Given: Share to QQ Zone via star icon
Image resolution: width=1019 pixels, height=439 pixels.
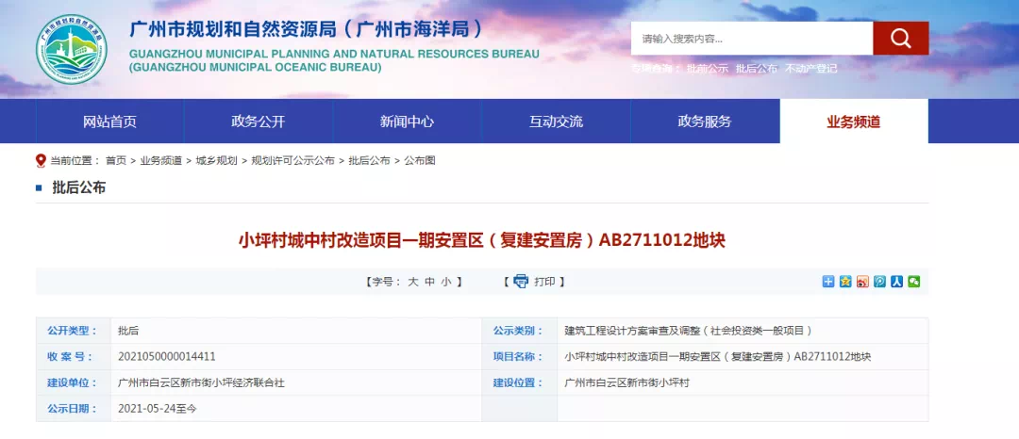Looking at the screenshot, I should point(844,282).
